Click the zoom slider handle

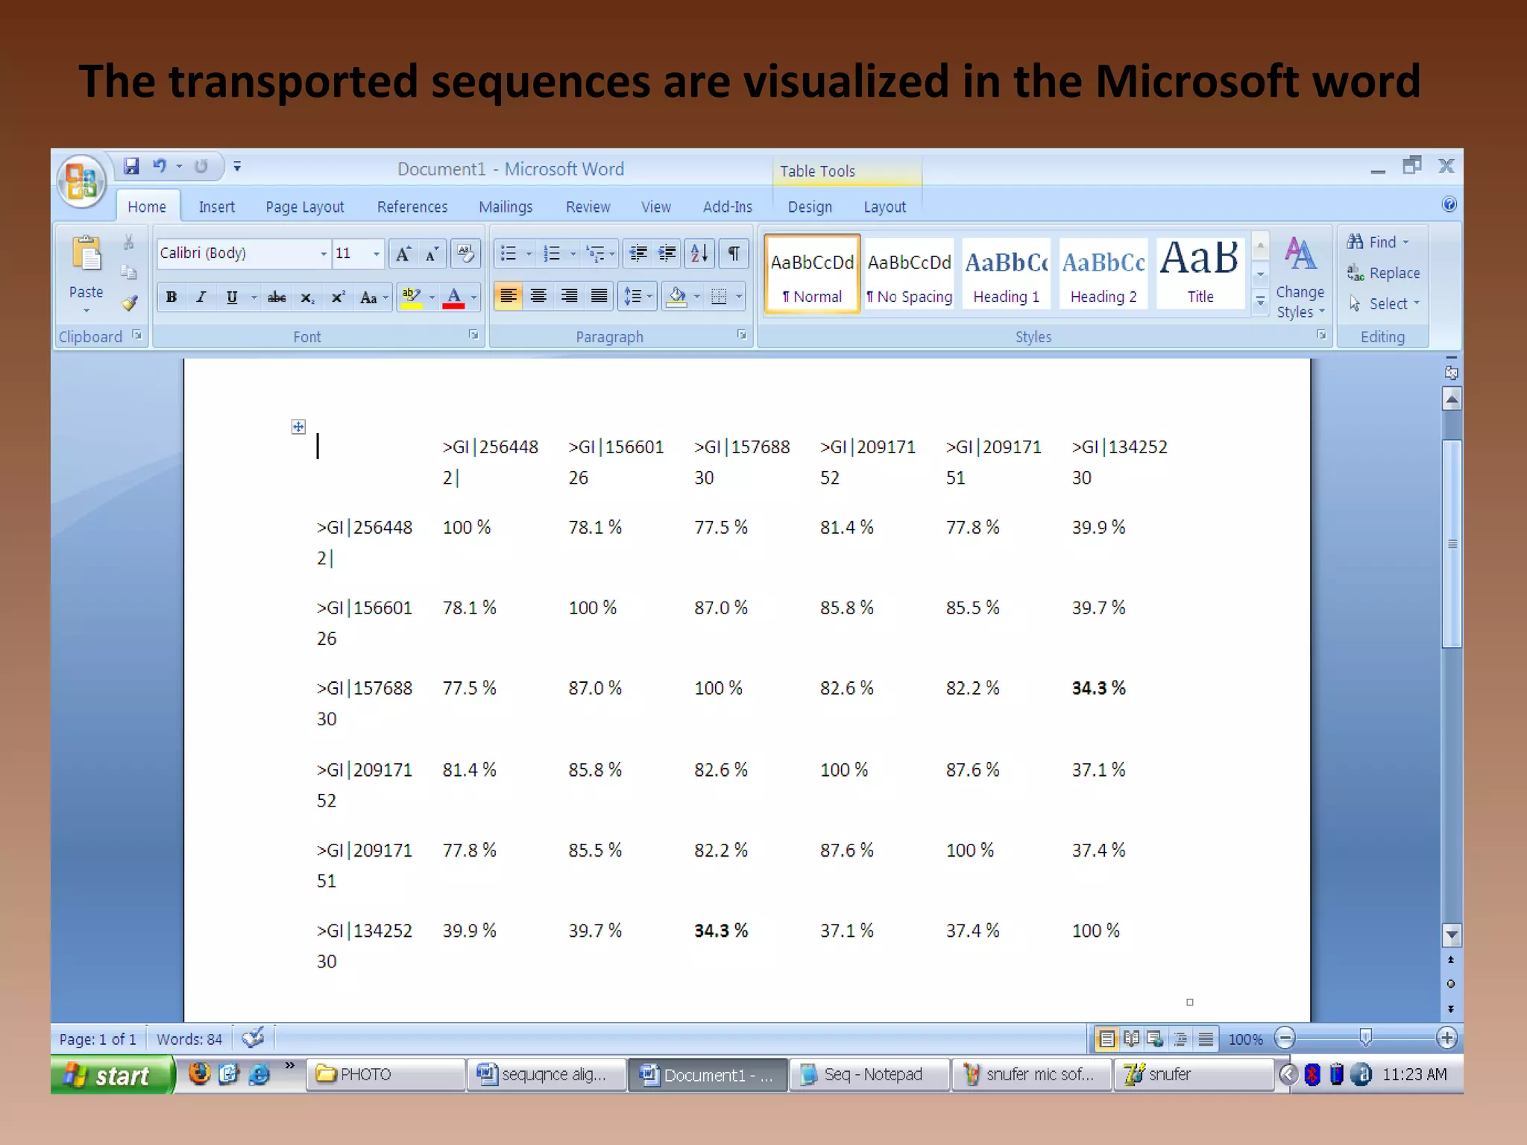[1365, 1037]
